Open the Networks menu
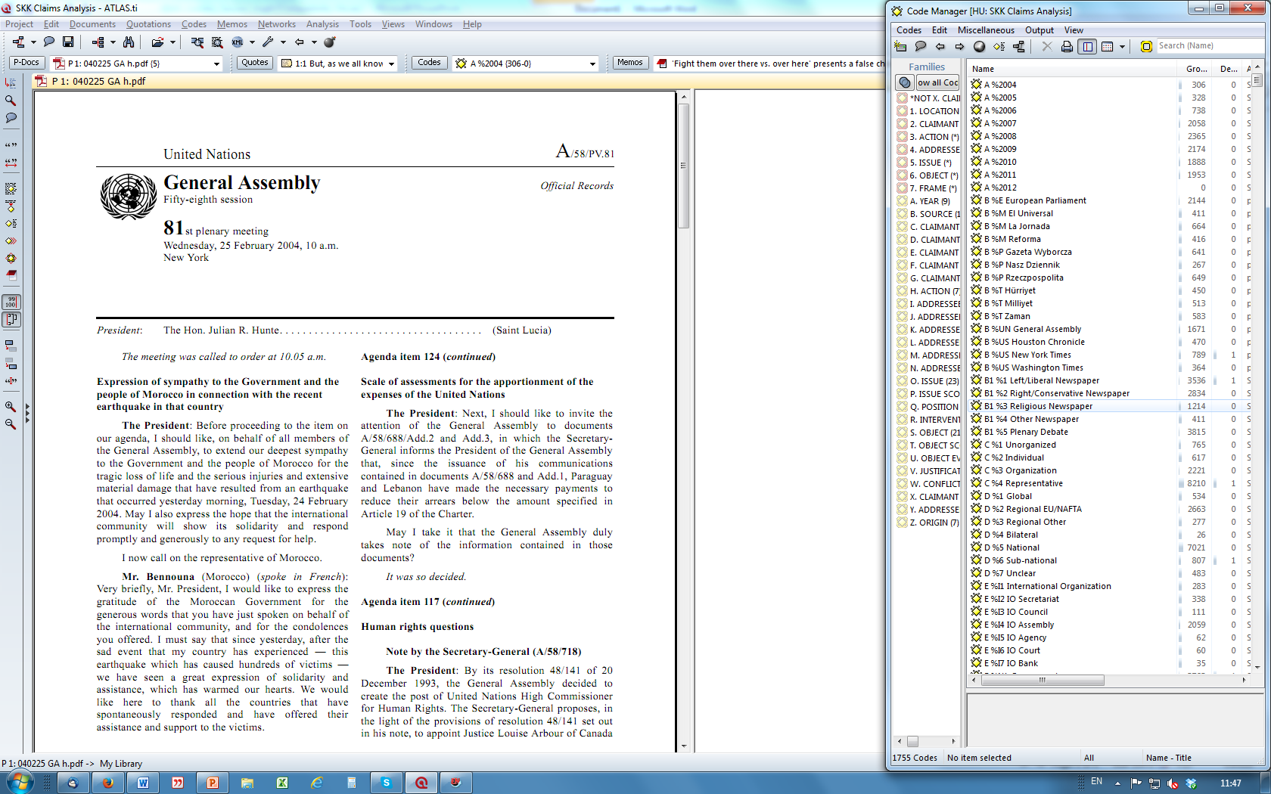 pos(276,24)
